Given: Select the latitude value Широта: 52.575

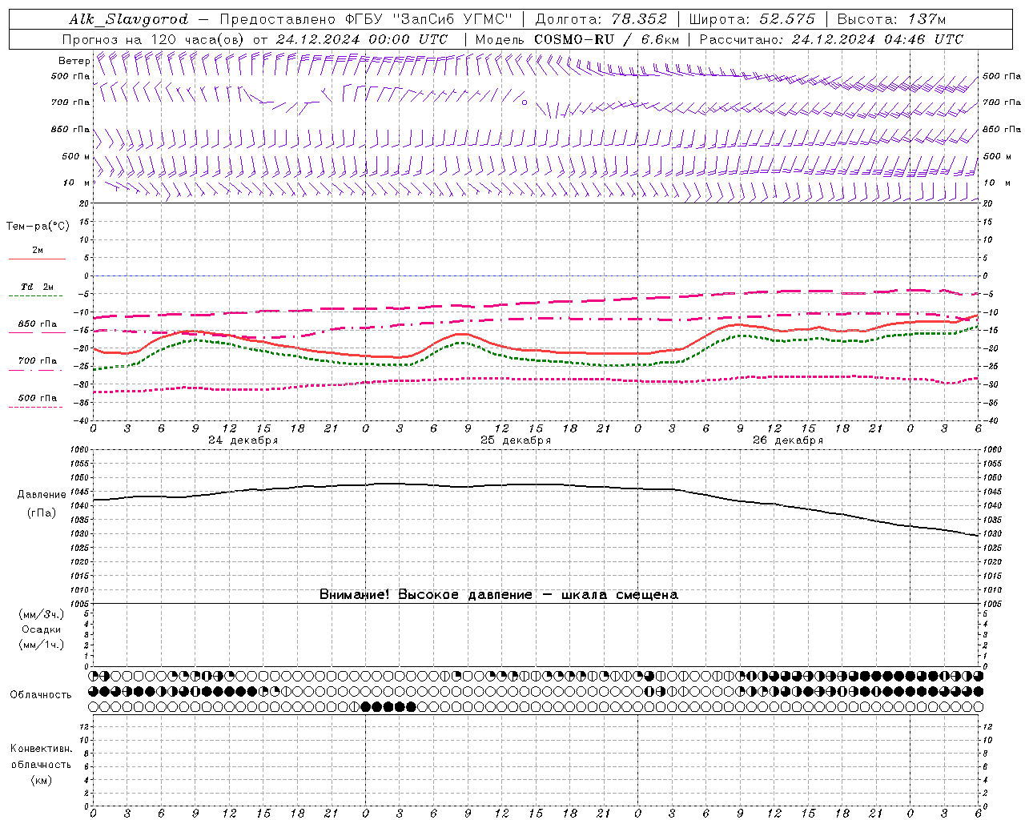Looking at the screenshot, I should coord(752,19).
